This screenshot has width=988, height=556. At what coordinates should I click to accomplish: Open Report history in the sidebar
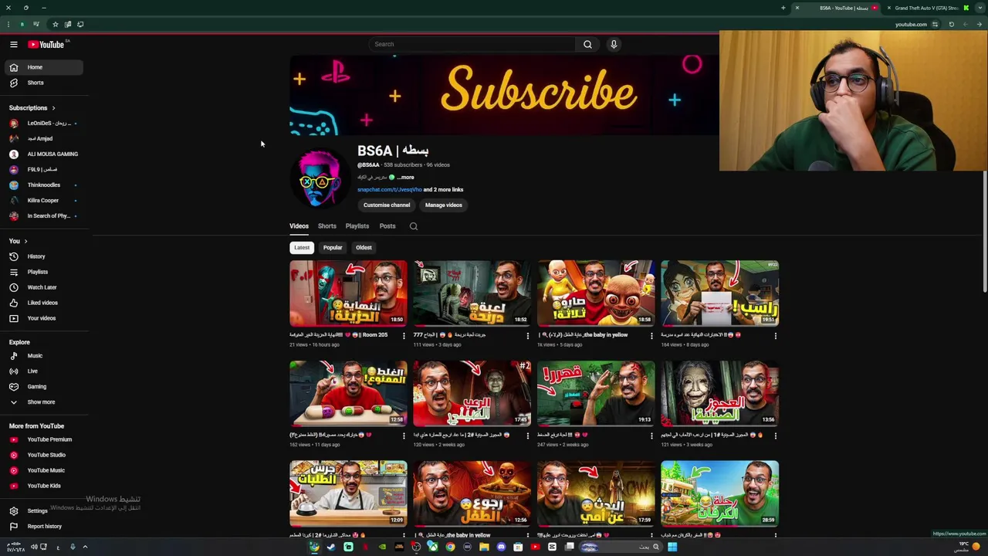coord(42,527)
